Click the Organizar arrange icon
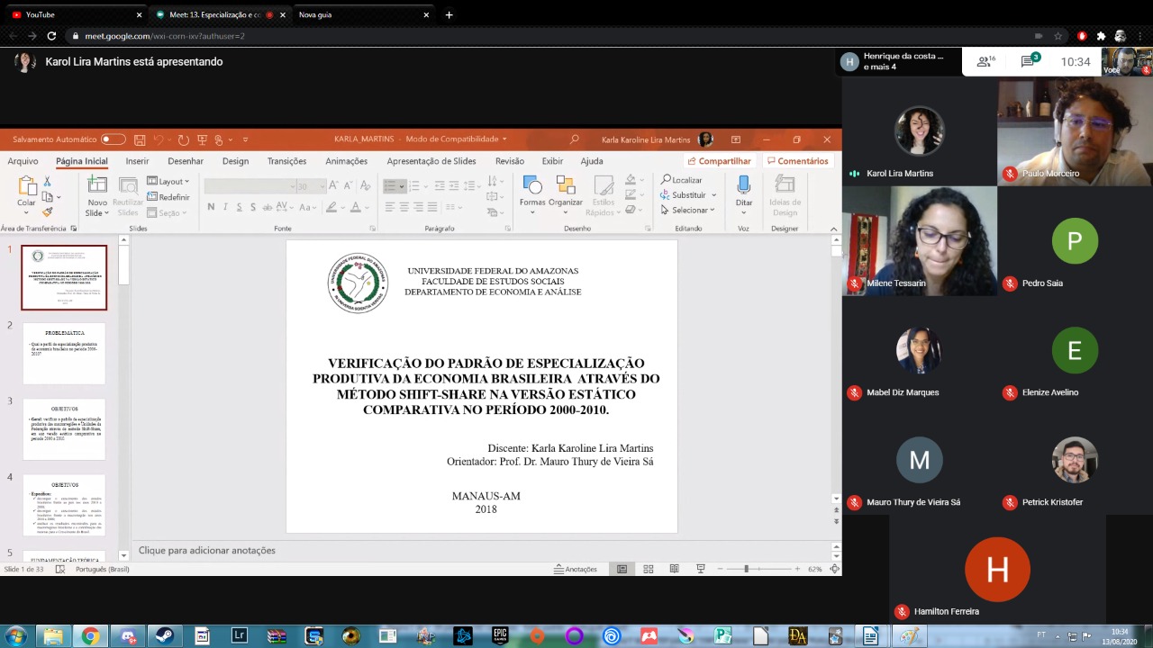Viewport: 1153px width, 648px height. [x=566, y=185]
